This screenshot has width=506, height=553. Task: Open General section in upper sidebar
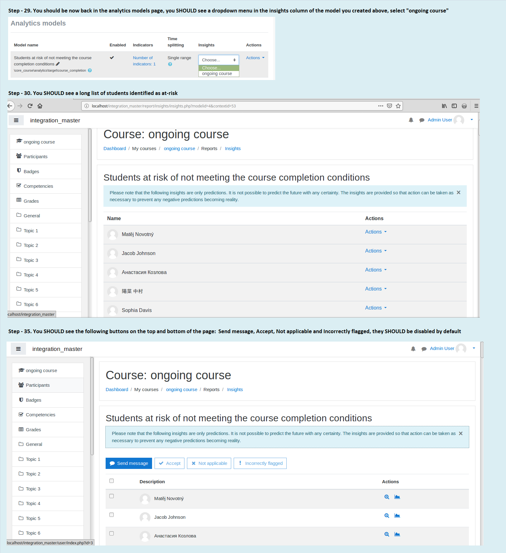[45, 216]
